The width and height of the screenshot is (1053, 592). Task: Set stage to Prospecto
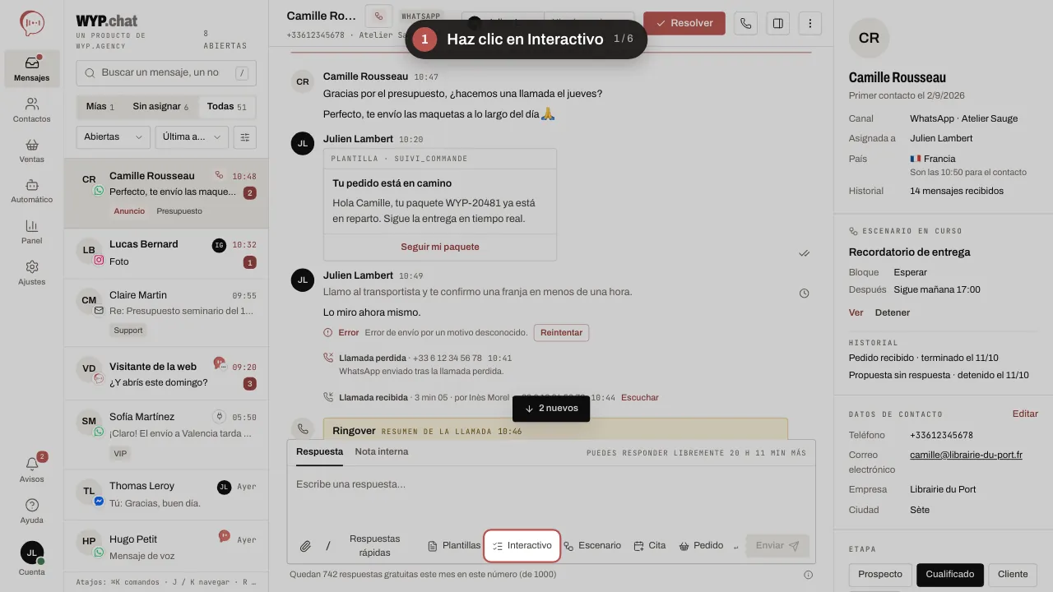880,575
